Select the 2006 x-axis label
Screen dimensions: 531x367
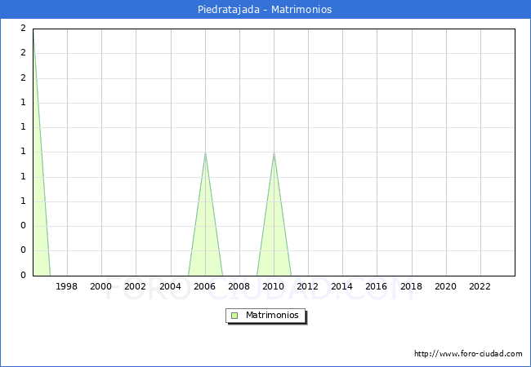click(x=204, y=286)
